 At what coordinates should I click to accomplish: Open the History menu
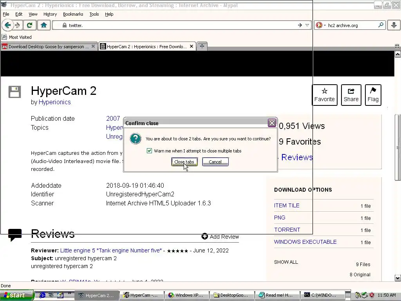[50, 14]
